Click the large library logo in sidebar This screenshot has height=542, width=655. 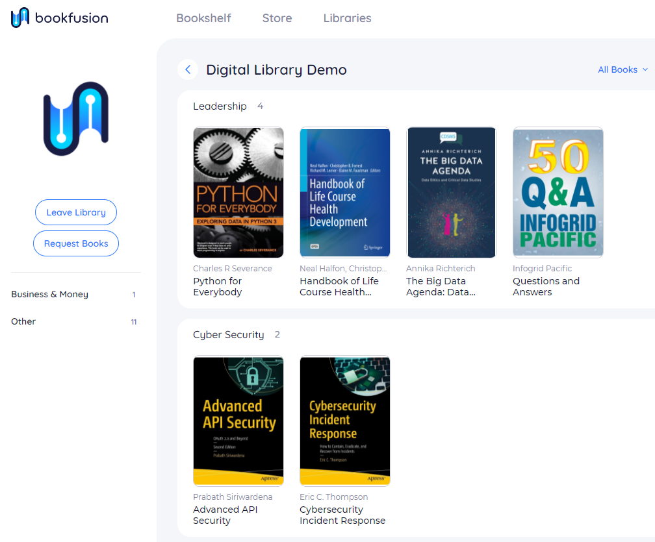[76, 119]
